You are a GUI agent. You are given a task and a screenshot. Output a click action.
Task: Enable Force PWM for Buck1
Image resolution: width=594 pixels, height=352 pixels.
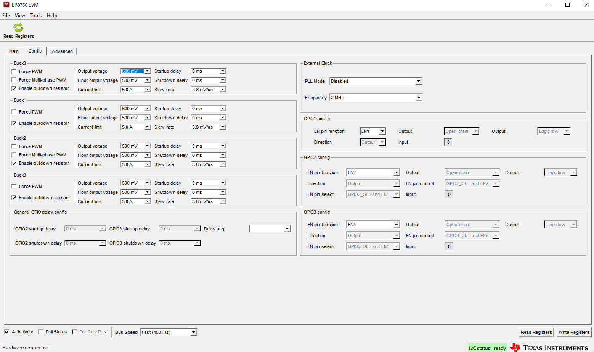pyautogui.click(x=14, y=112)
